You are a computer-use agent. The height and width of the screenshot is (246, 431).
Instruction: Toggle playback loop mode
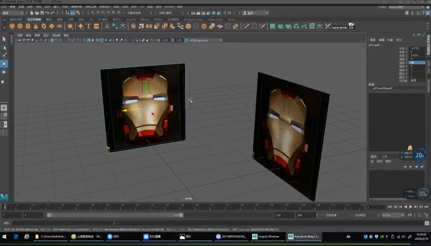click(410, 215)
